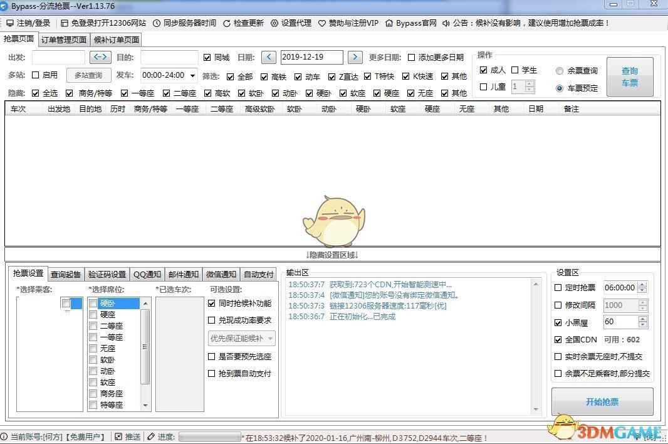The image size is (668, 444).
Task: Click the departure/destination swap arrows icon
Action: pyautogui.click(x=100, y=57)
